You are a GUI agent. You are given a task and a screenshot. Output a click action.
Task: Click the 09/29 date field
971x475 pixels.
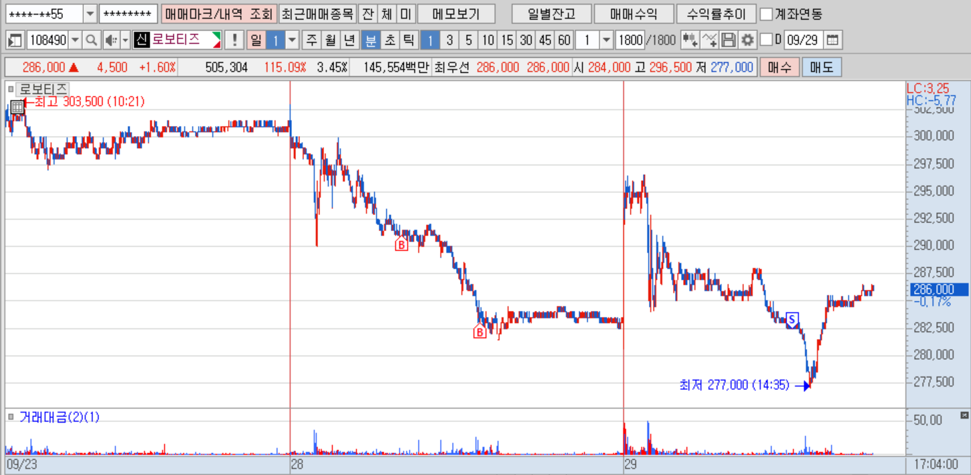point(802,40)
